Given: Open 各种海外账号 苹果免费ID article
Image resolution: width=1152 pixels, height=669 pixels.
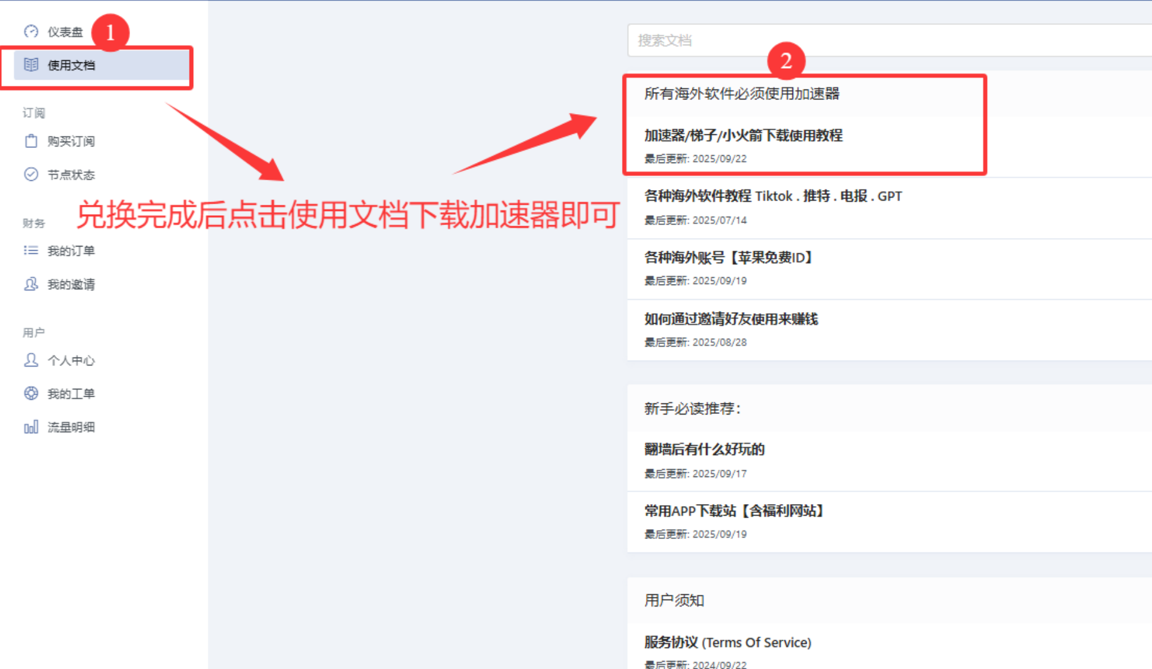Looking at the screenshot, I should (728, 258).
